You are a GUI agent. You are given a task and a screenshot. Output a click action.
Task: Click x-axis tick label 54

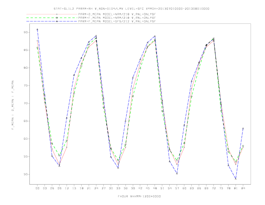(170, 188)
